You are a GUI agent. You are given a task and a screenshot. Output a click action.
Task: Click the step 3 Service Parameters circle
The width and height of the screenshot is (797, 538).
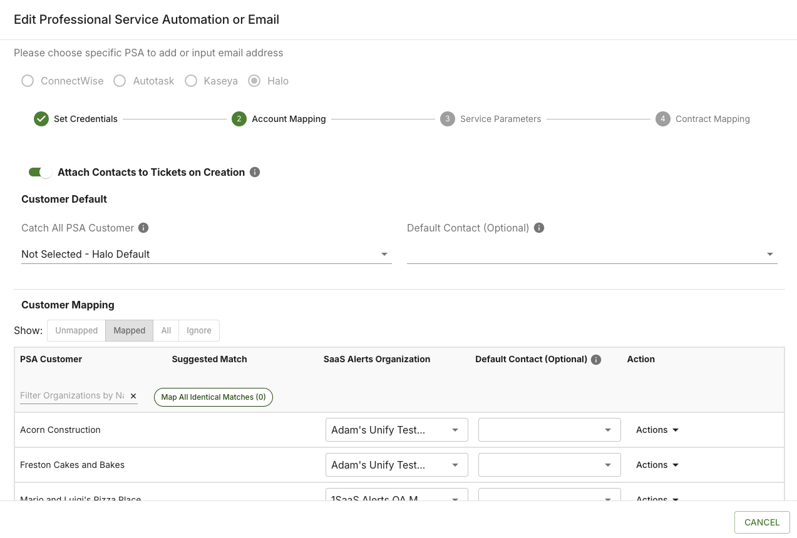(x=447, y=119)
